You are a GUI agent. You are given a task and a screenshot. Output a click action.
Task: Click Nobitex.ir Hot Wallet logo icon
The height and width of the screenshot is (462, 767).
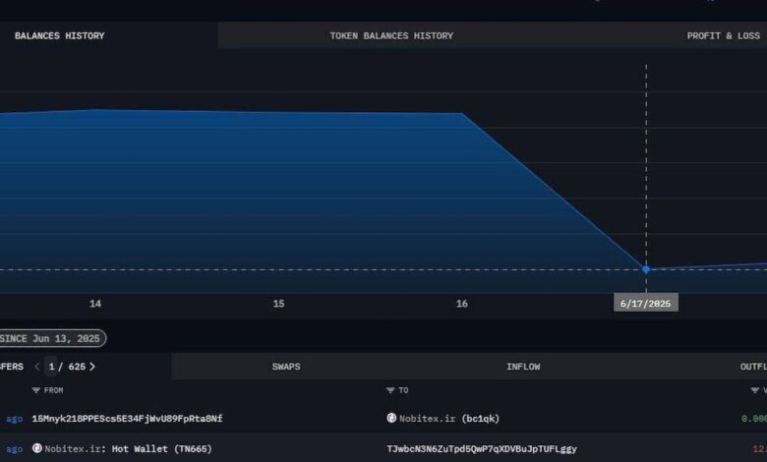point(36,448)
